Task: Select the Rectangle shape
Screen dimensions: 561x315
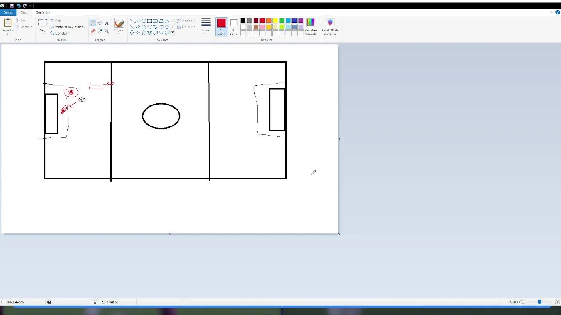Action: 149,21
